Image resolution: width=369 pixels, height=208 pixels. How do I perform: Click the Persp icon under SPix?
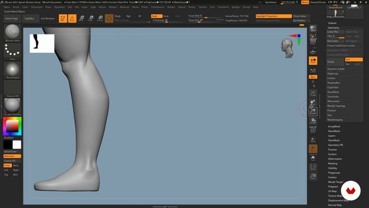(313, 42)
